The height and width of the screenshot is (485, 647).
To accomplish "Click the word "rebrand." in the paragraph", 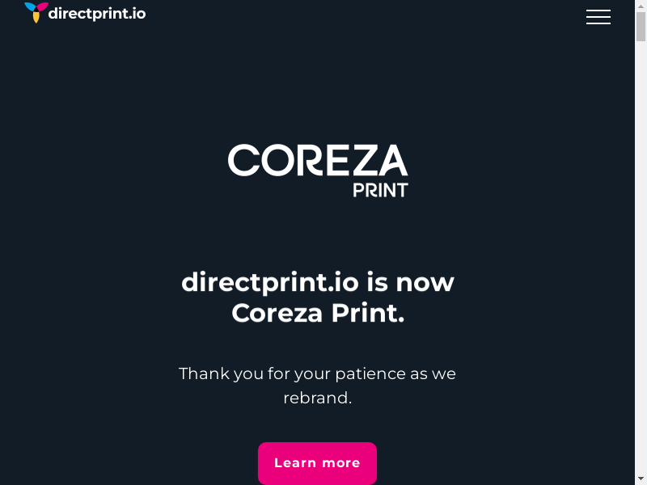I will pyautogui.click(x=317, y=398).
